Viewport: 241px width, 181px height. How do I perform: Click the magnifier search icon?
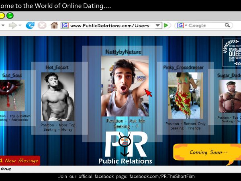click(227, 25)
